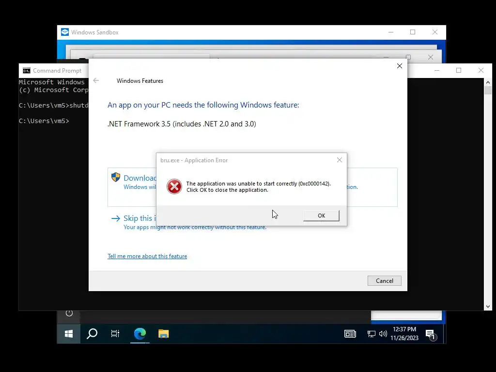Launch Microsoft Edge from taskbar

[140, 334]
